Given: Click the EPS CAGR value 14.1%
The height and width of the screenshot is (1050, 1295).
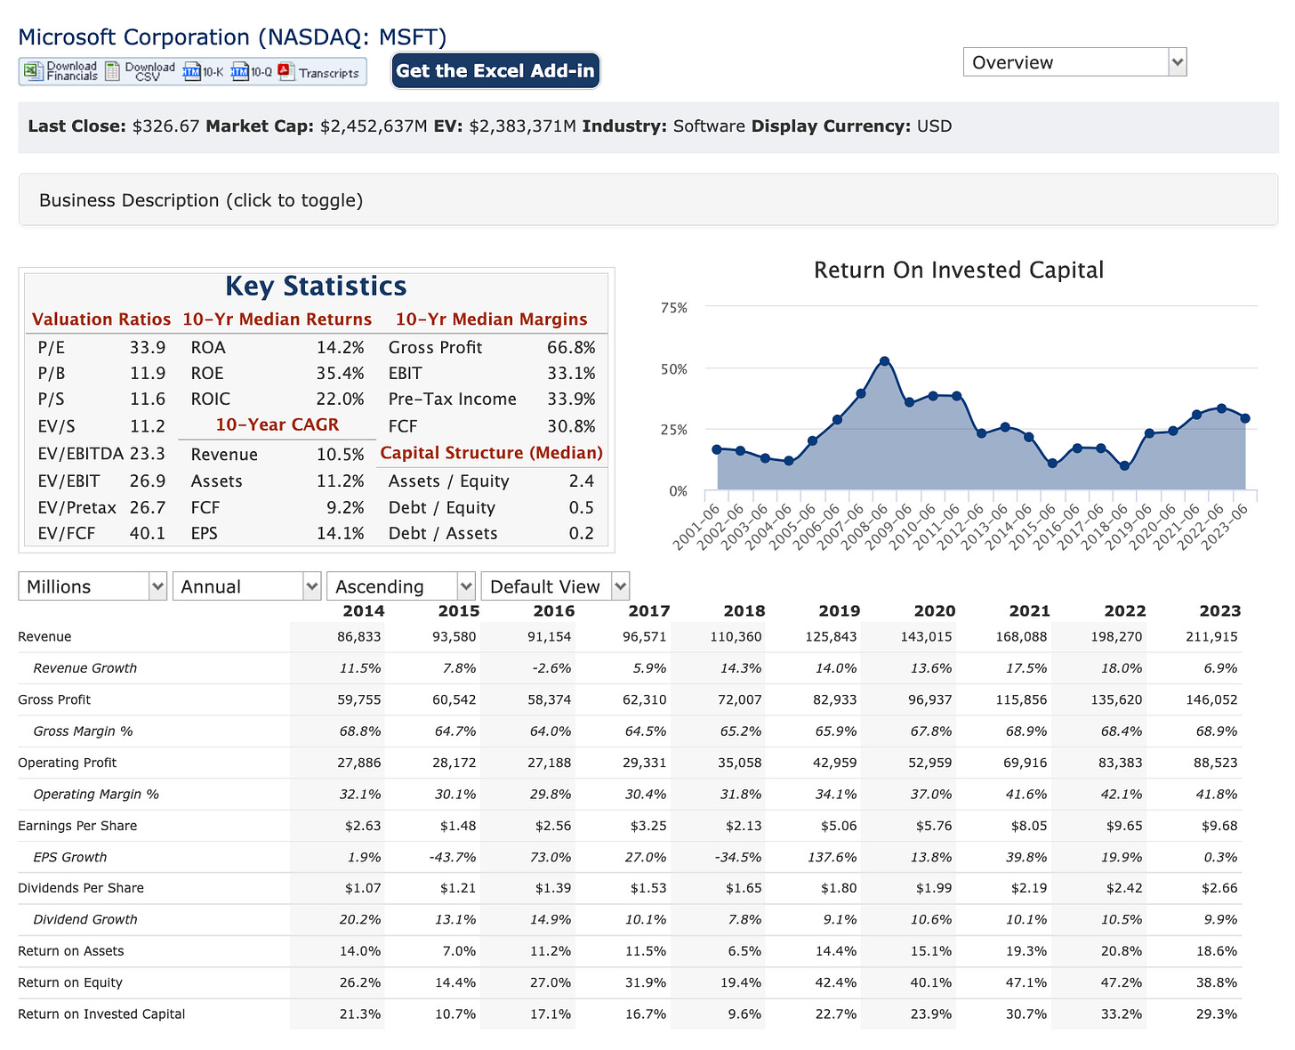Looking at the screenshot, I should [x=341, y=534].
